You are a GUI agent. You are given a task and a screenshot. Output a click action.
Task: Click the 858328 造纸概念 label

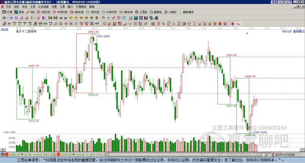pyautogui.click(x=293, y=31)
